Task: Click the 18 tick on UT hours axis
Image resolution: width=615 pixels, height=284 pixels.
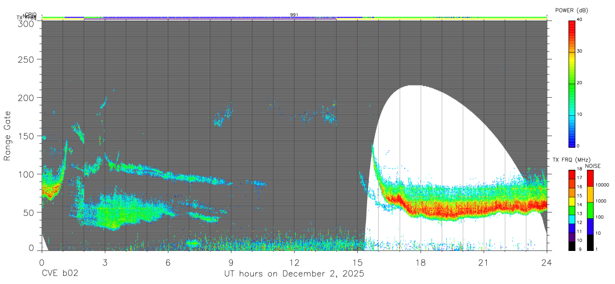Action: [x=420, y=262]
